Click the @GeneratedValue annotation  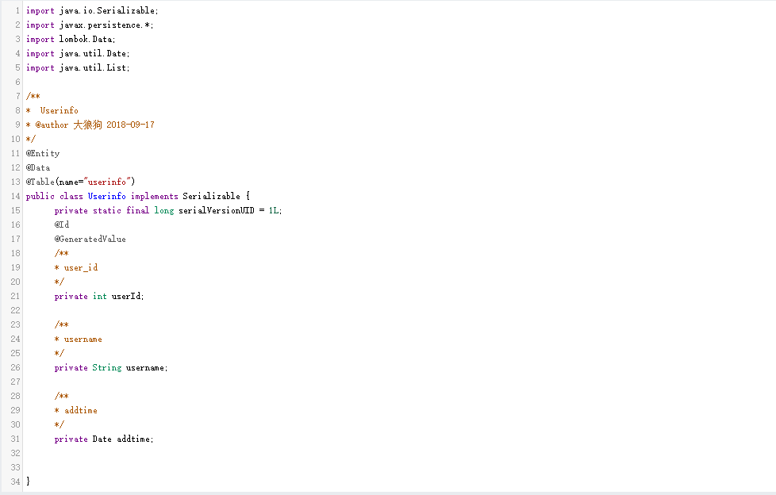point(90,240)
